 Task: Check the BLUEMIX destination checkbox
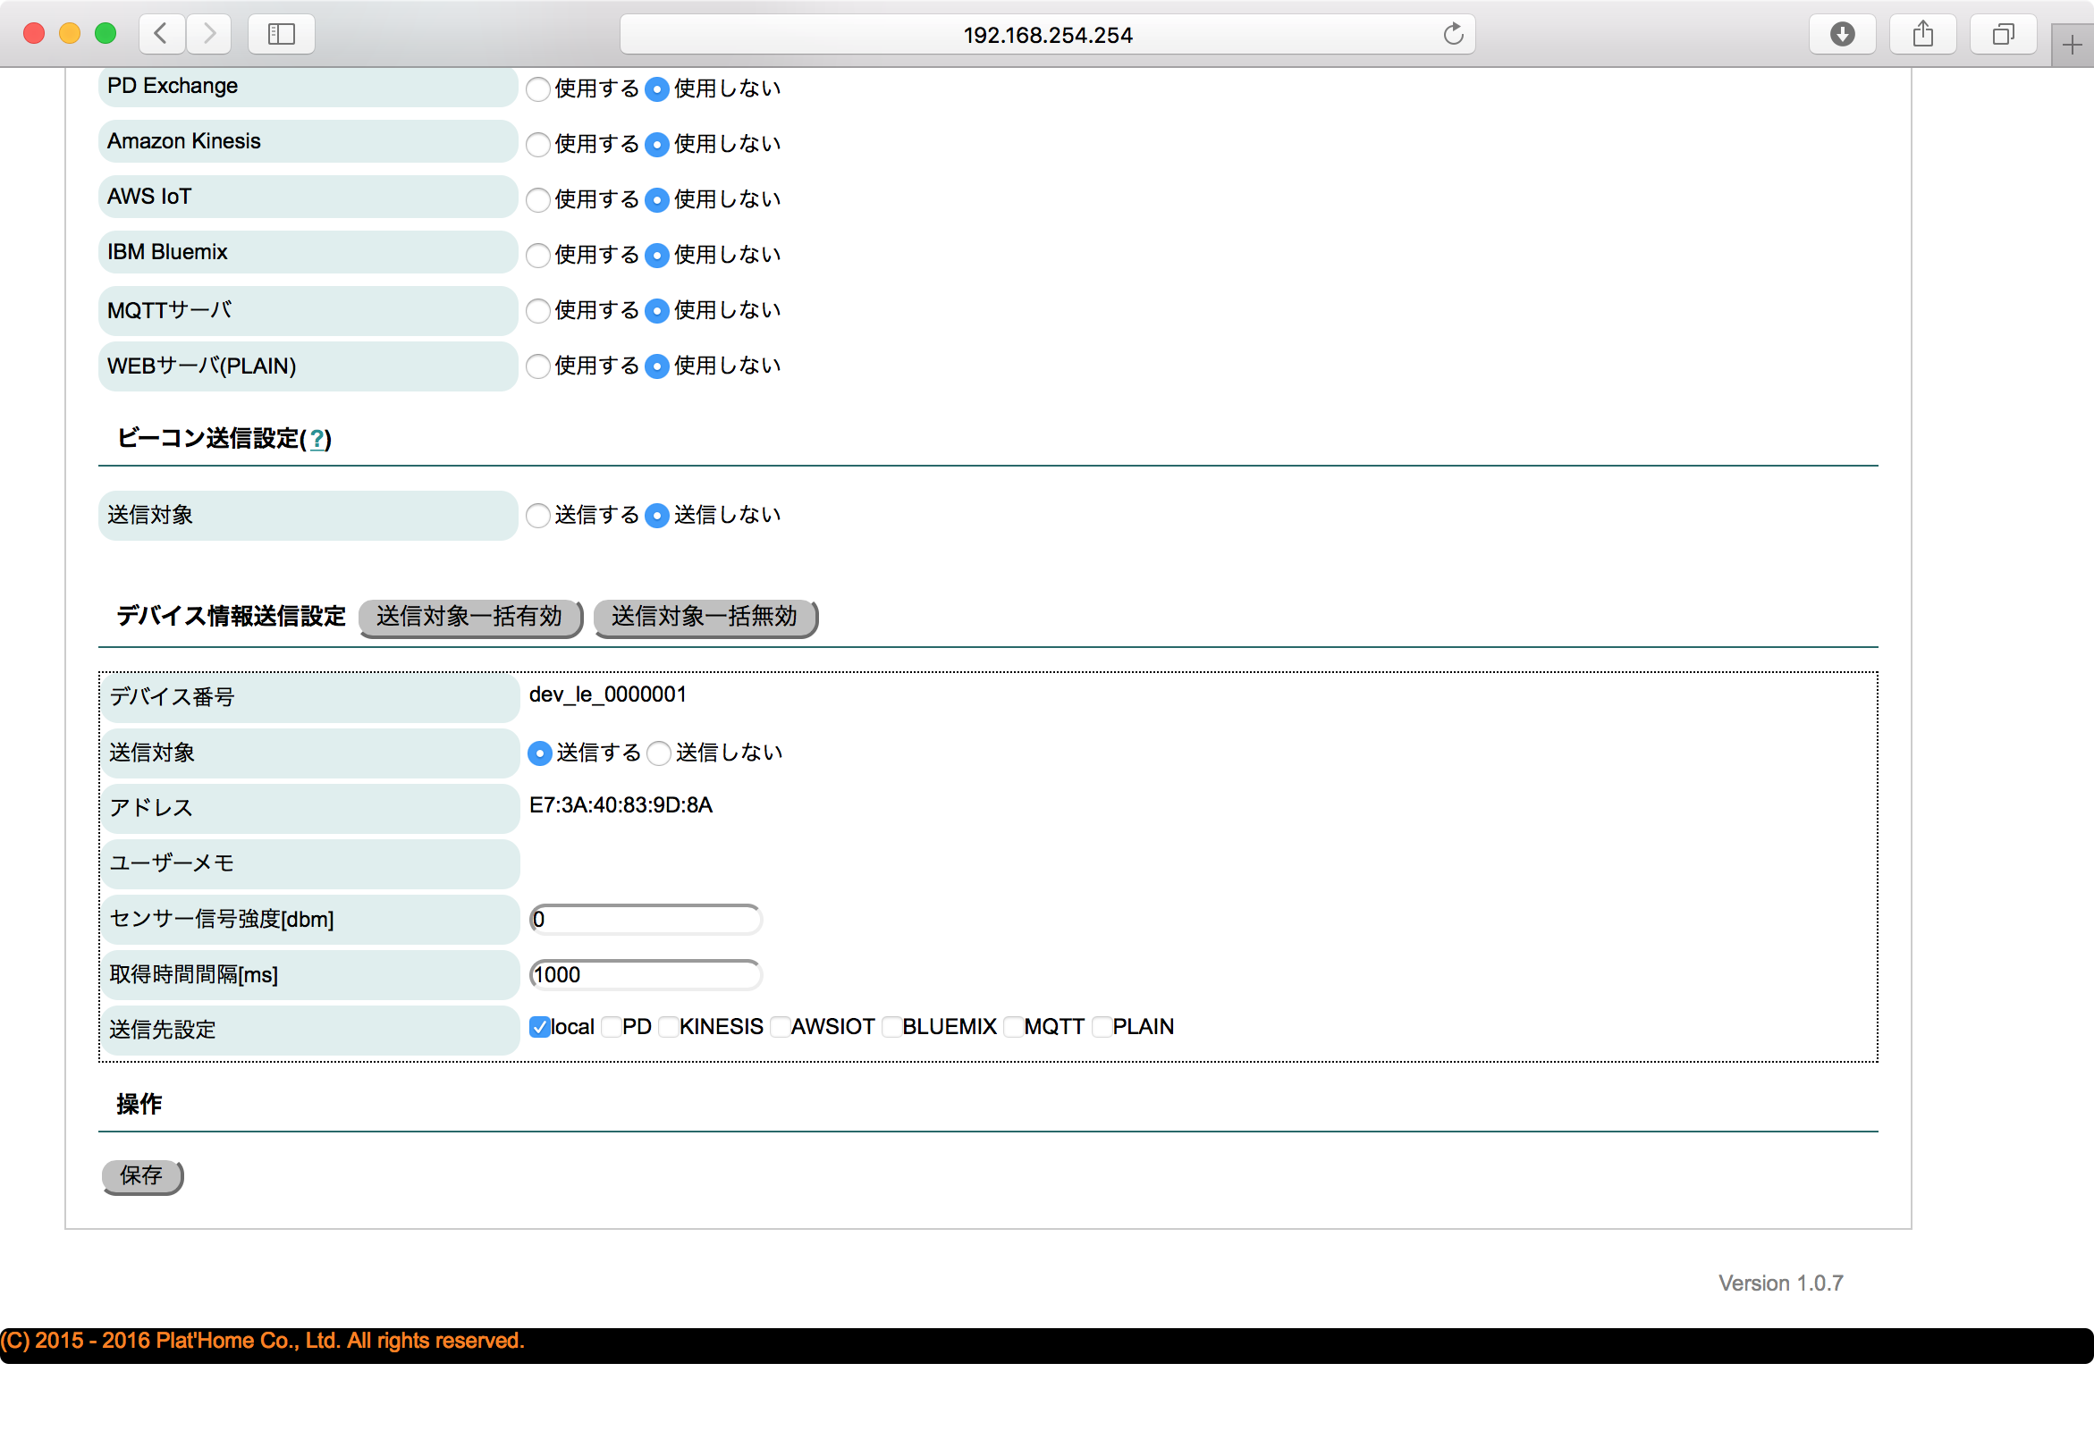(x=891, y=1027)
